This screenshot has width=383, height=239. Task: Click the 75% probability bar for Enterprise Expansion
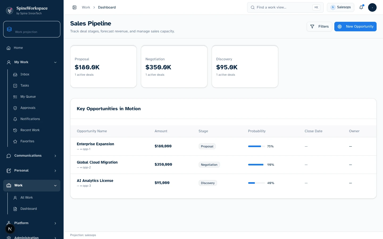click(256, 146)
